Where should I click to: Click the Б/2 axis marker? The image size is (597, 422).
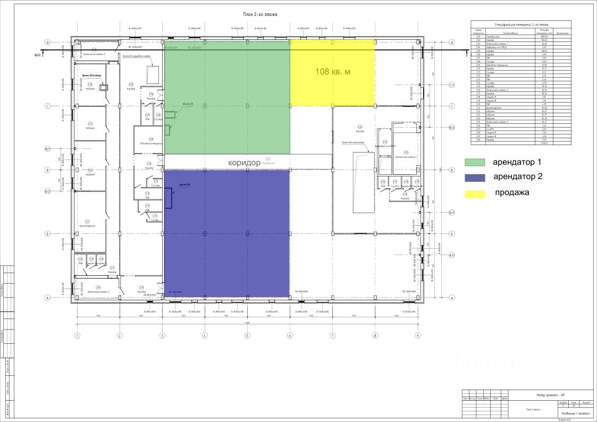point(48,191)
